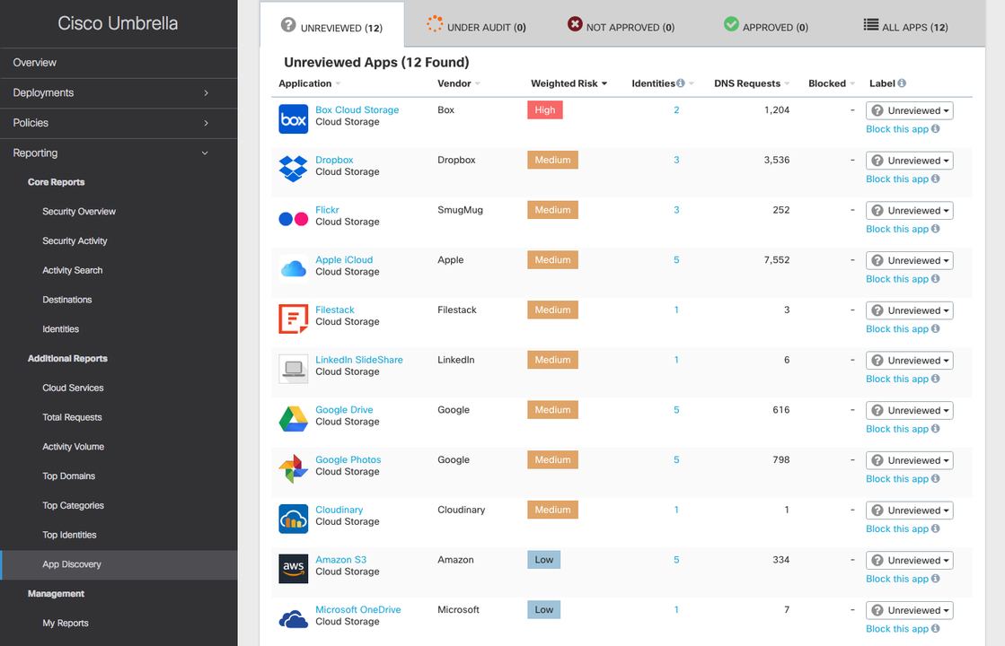Click info icon beside SlideShare Block this app
The width and height of the screenshot is (1005, 646).
(936, 379)
